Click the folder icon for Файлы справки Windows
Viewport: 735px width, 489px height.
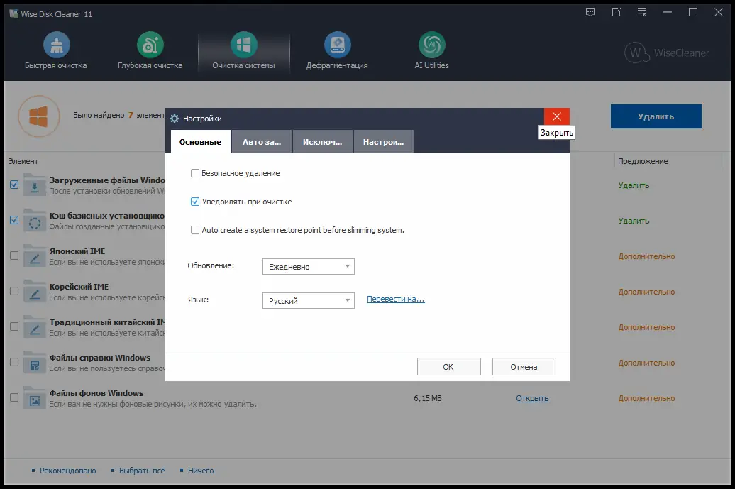(x=35, y=363)
